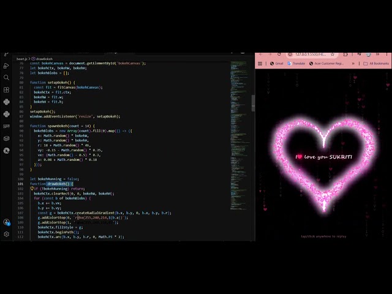Viewport: 392px width, 294px height.
Task: Open the Python icon just above the GPT icon
Action: tap(6, 114)
